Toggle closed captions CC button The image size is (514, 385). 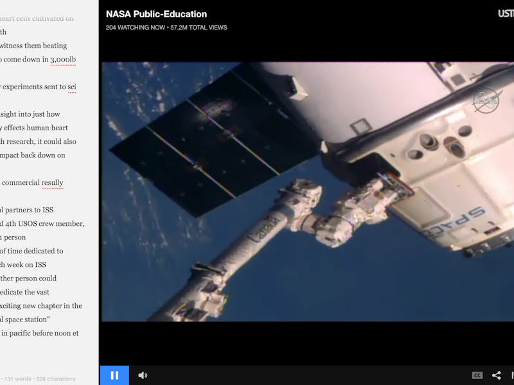[477, 375]
